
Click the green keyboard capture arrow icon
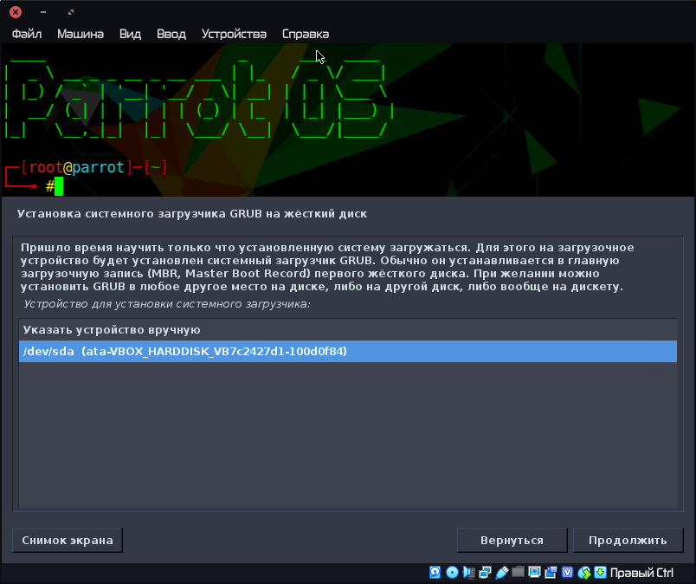(x=600, y=573)
